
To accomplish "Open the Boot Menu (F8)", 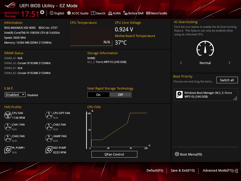I will [188, 154].
